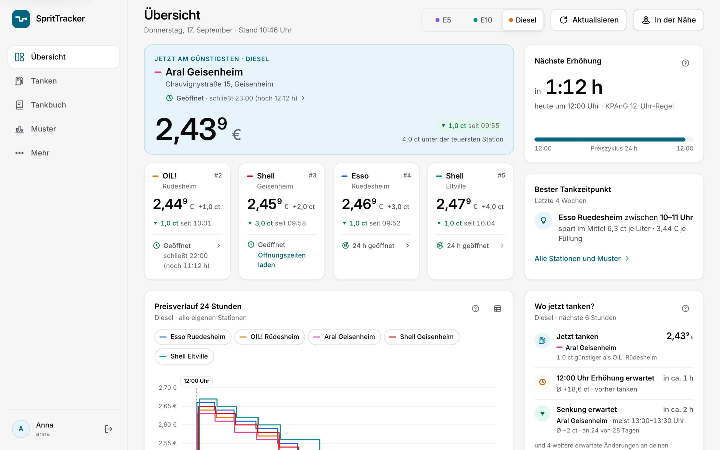Click the "1,0 ct seit 09:55" price change badge
This screenshot has height=450, width=720.
click(x=470, y=125)
